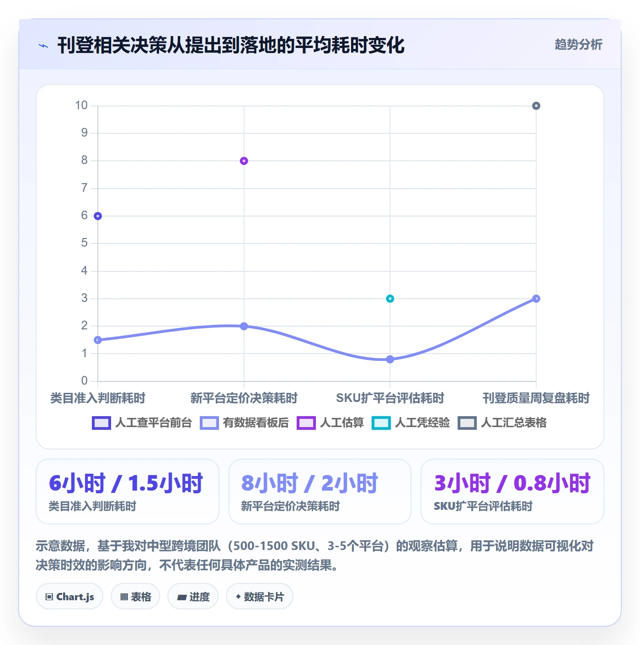Image resolution: width=640 pixels, height=645 pixels.
Task: Click the 进度 tag pill
Action: point(193,597)
